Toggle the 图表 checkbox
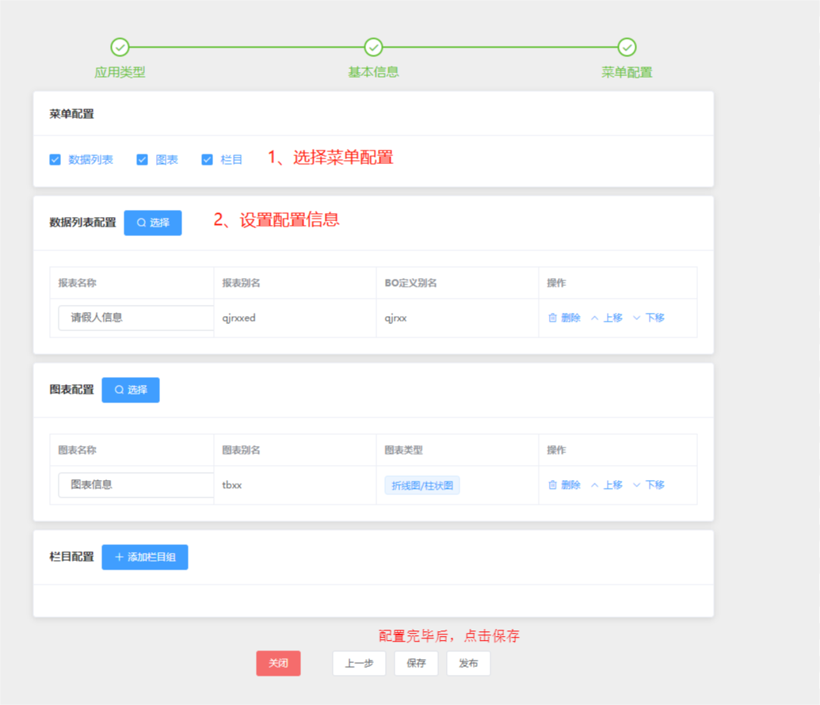Viewport: 820px width, 705px height. 143,159
